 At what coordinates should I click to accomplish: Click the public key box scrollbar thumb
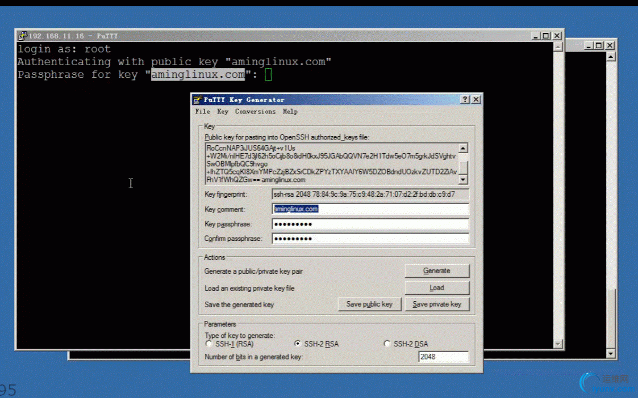click(x=463, y=167)
